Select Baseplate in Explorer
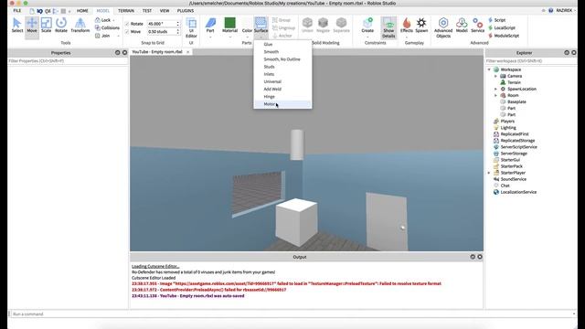The image size is (585, 329). (x=516, y=101)
